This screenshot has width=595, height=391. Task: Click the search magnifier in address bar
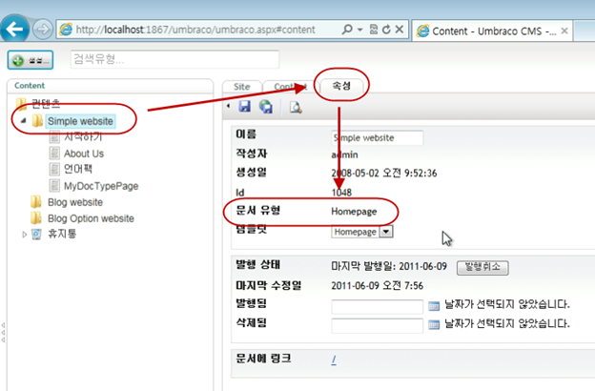coord(347,30)
